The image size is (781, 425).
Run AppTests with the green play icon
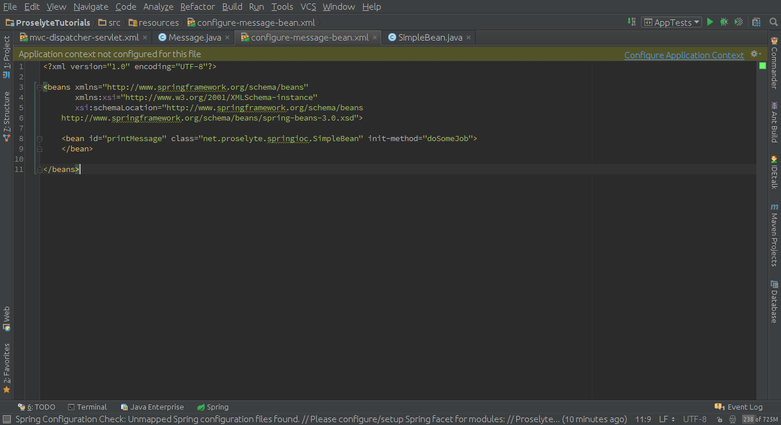point(710,22)
